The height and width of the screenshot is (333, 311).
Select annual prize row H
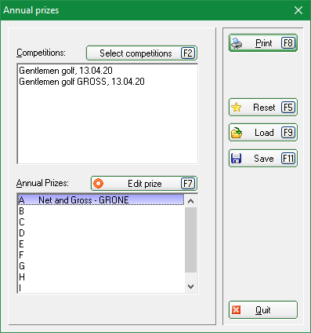(100, 277)
